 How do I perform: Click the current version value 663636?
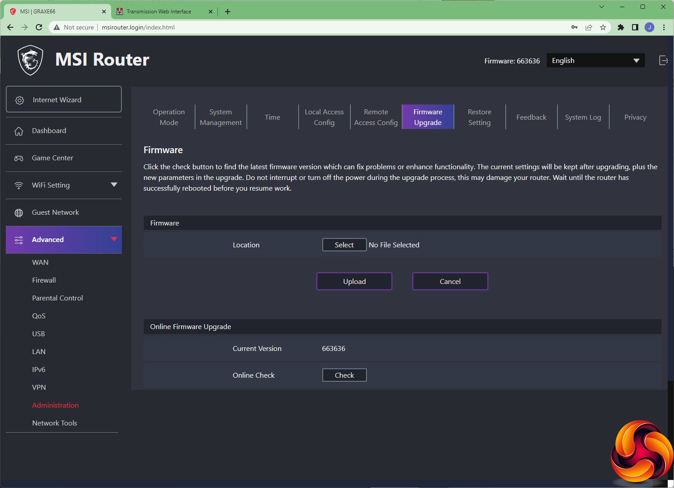[x=333, y=349]
